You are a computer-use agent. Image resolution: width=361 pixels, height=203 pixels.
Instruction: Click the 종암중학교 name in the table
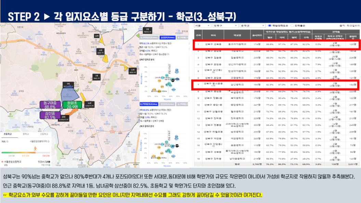tap(237, 105)
